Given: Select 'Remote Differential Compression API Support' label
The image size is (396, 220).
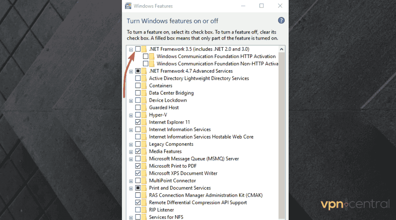Looking at the screenshot, I should (198, 202).
